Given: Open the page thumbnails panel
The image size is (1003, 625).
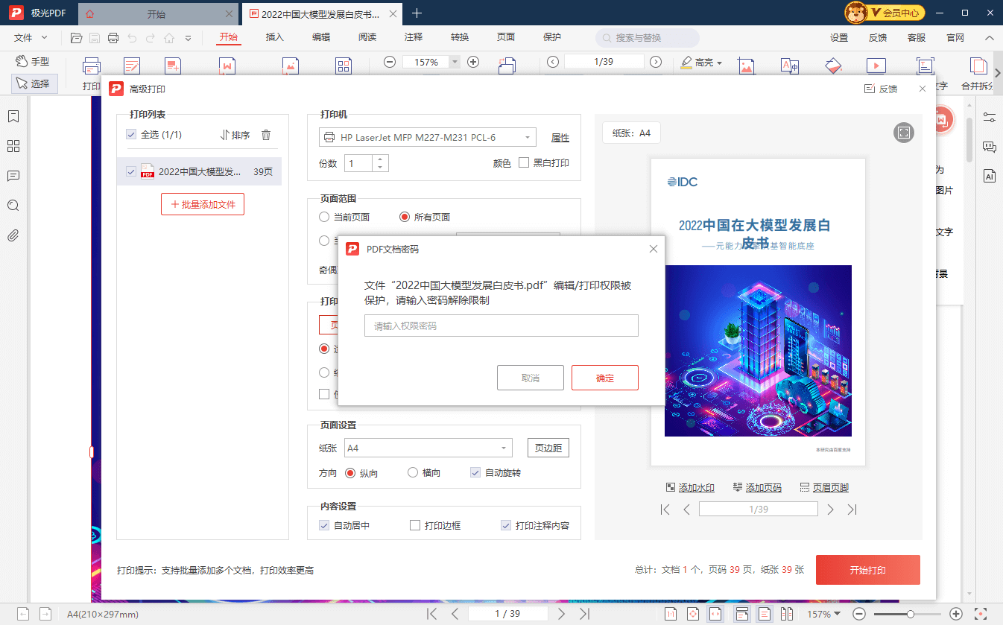Looking at the screenshot, I should 13,146.
